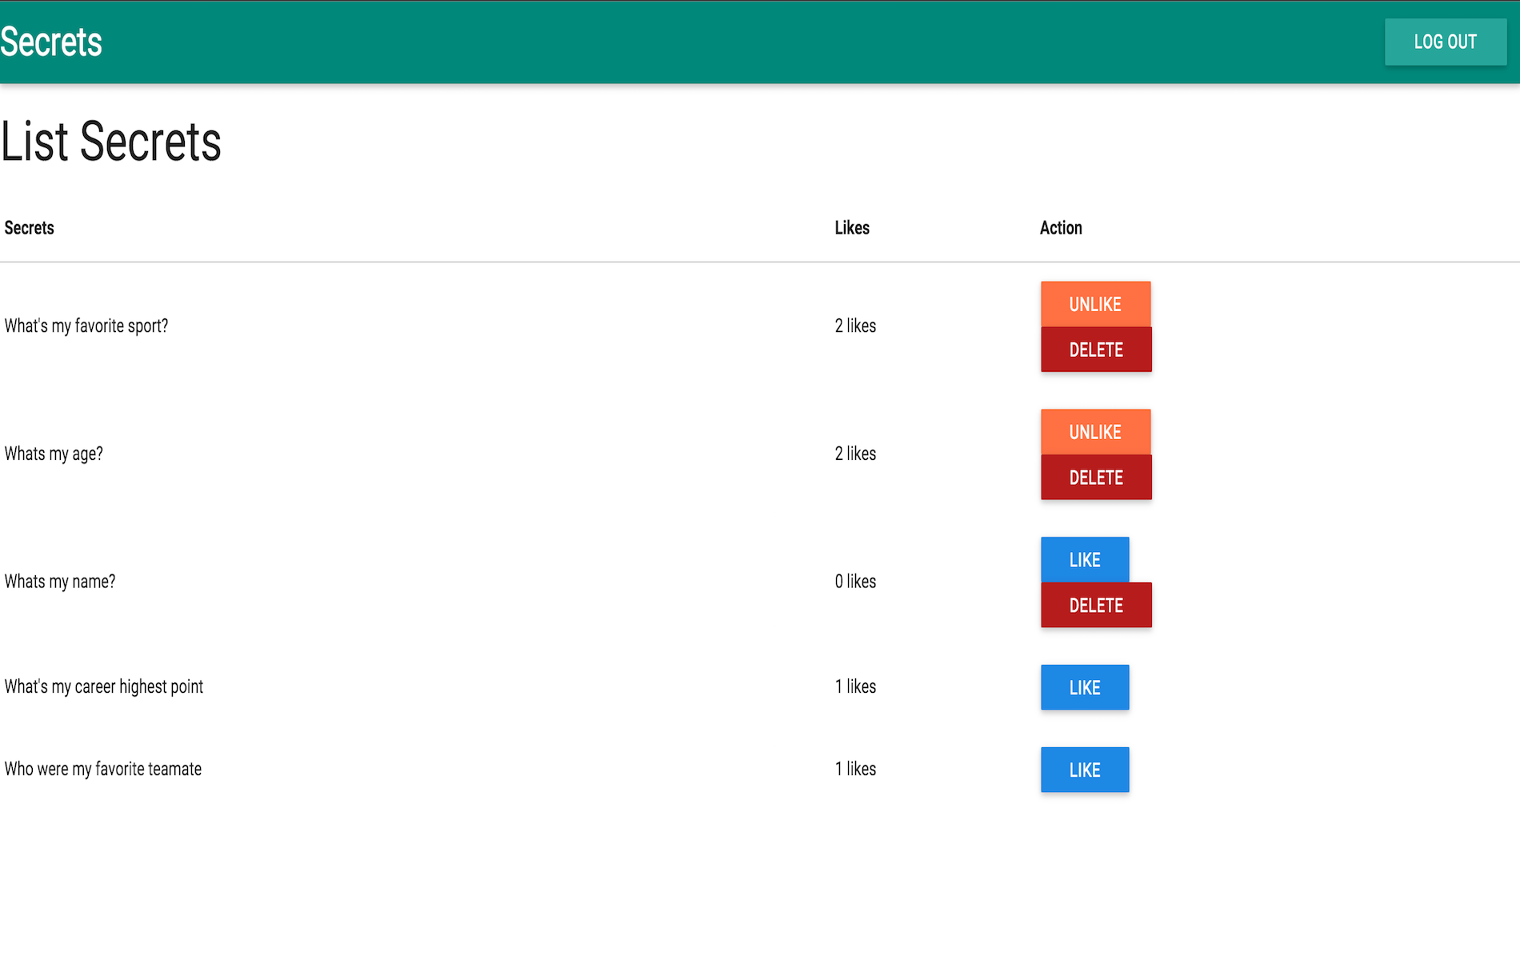Click the "1 likes" count for career highest point
Screen dimensions: 1520x960
[x=855, y=686]
